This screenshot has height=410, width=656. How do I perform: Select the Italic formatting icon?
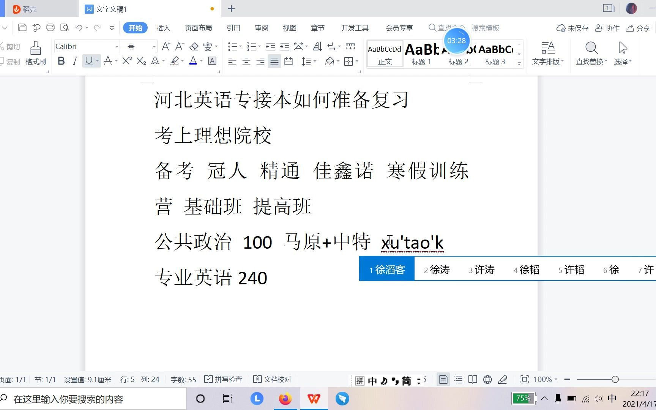[75, 61]
